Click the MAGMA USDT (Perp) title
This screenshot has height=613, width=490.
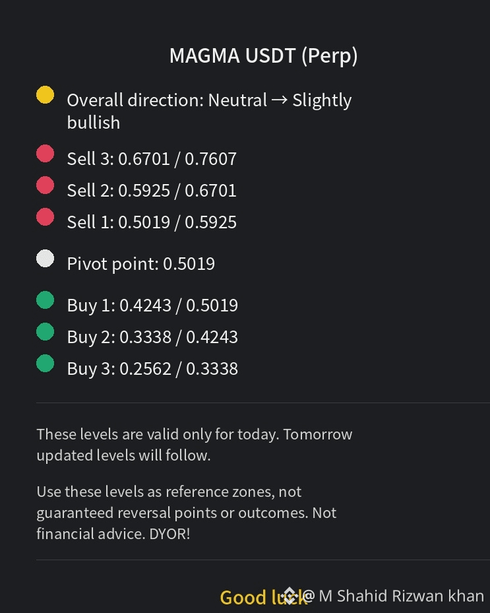(x=263, y=55)
